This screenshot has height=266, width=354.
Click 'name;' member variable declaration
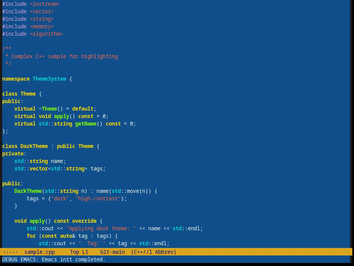[58, 161]
